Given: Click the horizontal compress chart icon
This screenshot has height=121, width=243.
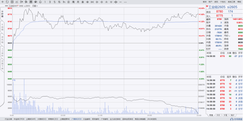Looking at the screenshot, I should click(x=116, y=2).
